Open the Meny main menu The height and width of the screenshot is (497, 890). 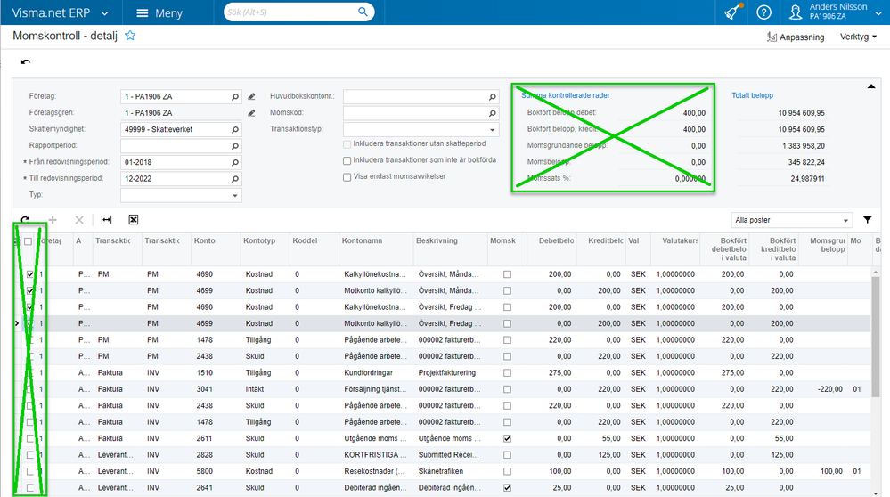pyautogui.click(x=160, y=12)
